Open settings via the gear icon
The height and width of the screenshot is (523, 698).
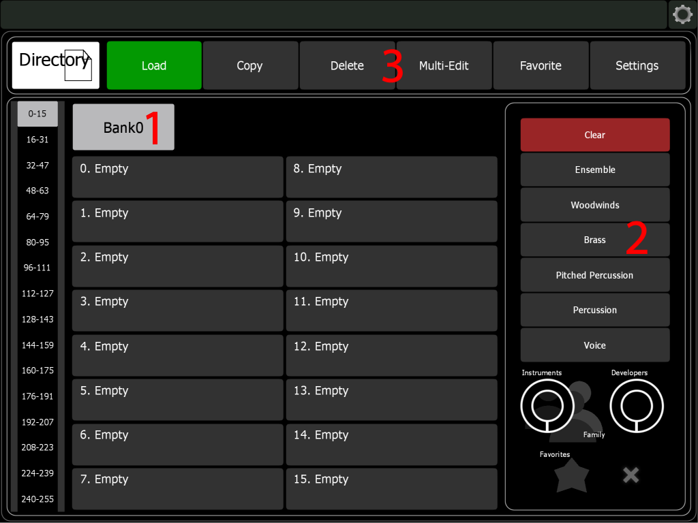coord(682,14)
